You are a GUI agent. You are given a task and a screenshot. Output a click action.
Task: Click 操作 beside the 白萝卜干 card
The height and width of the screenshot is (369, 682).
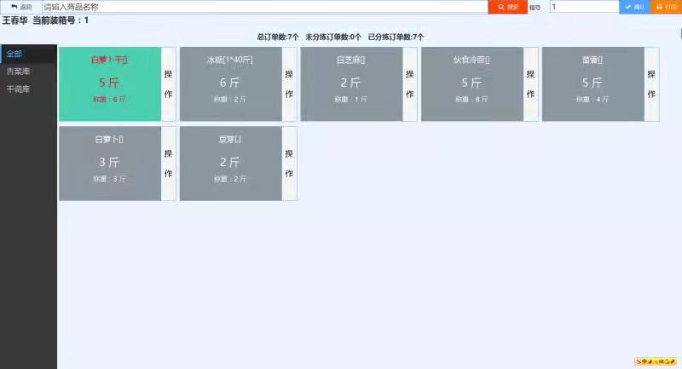tap(168, 84)
